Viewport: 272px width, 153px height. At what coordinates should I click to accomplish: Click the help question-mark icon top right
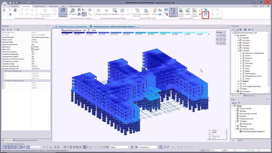[x=269, y=6]
